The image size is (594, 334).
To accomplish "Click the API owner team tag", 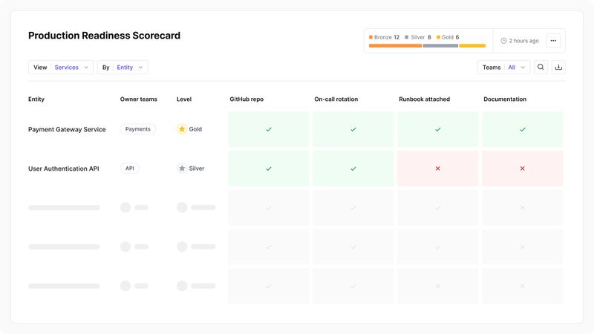I will click(x=130, y=168).
